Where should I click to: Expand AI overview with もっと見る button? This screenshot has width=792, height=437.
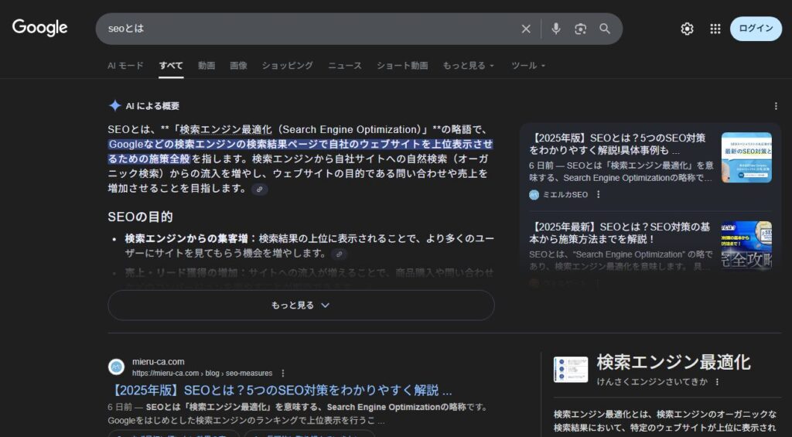(301, 306)
